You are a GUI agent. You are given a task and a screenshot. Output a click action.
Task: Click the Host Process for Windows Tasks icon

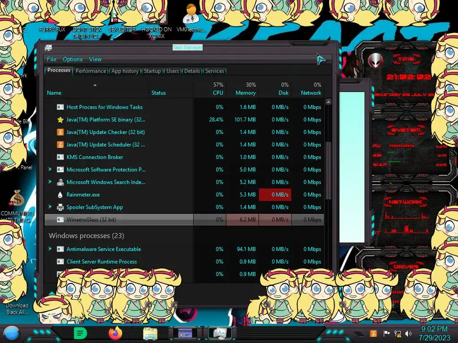pos(60,107)
